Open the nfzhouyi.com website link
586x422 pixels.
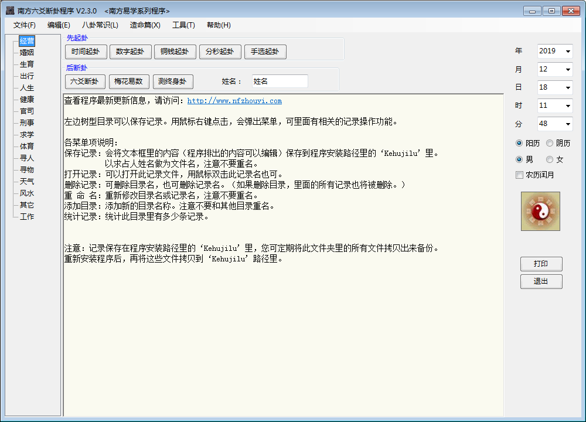pyautogui.click(x=234, y=101)
